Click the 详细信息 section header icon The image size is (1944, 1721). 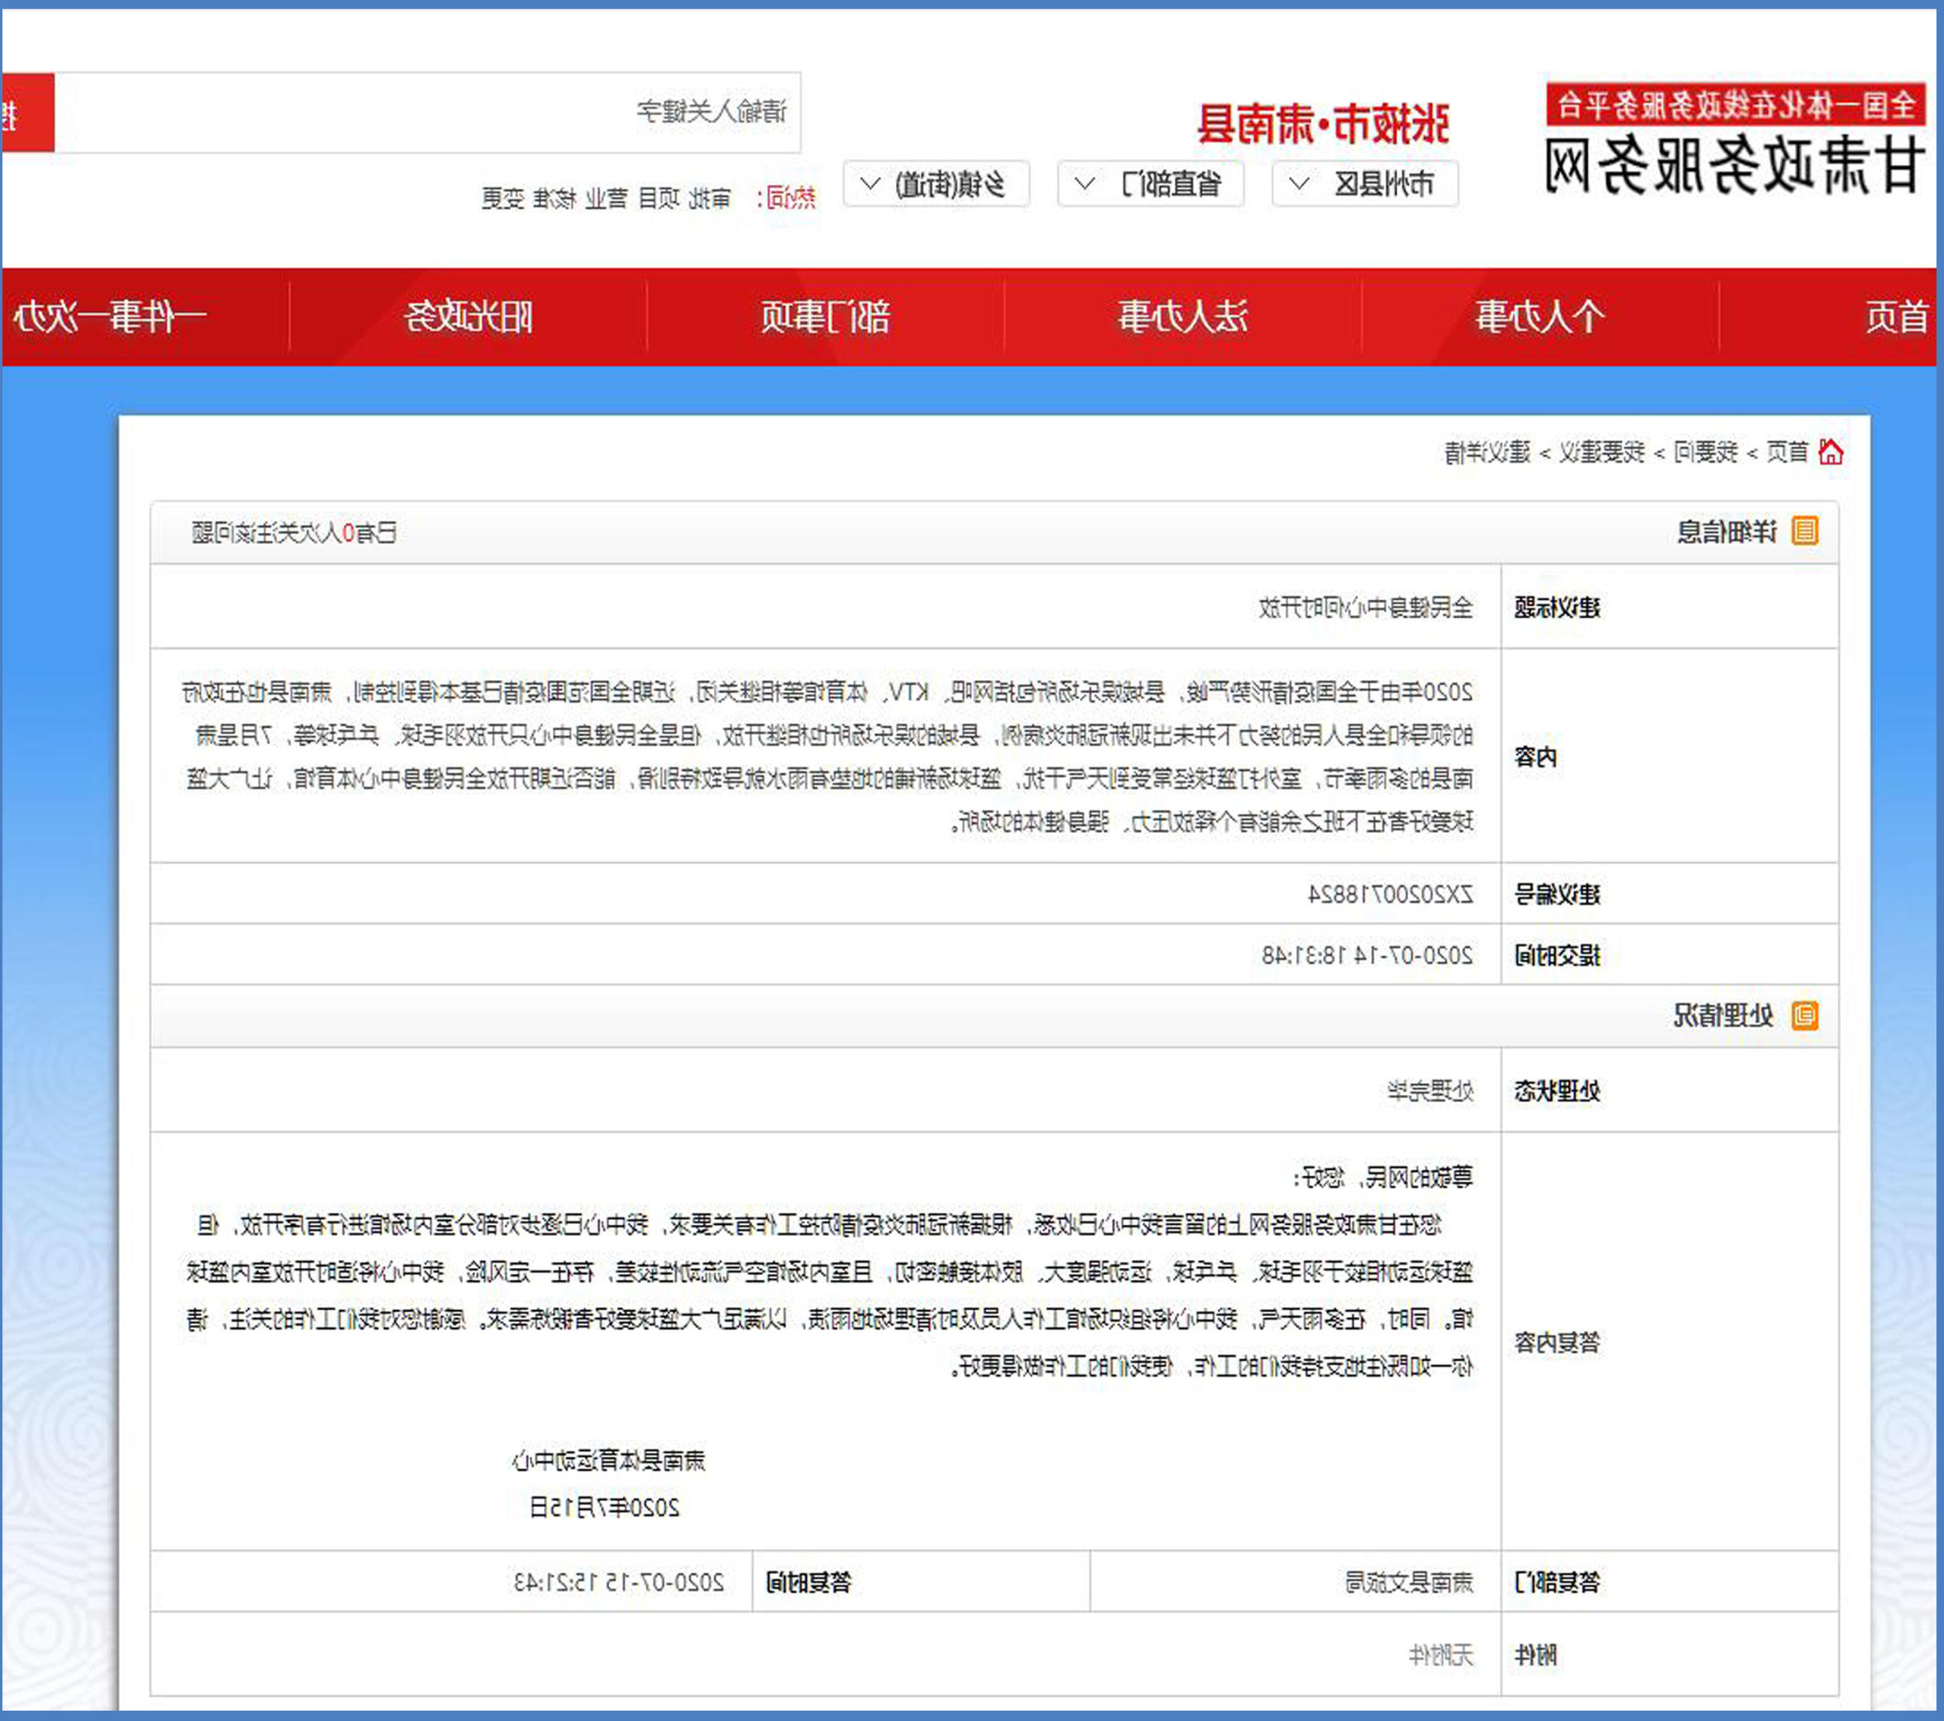click(1805, 531)
